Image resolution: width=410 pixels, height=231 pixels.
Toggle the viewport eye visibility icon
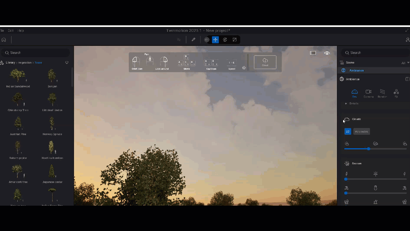click(x=327, y=53)
